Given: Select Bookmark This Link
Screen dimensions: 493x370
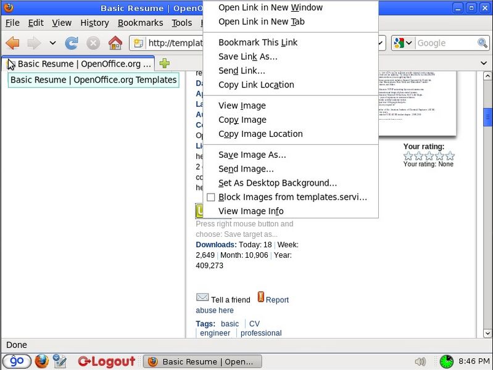Looking at the screenshot, I should (290, 43).
